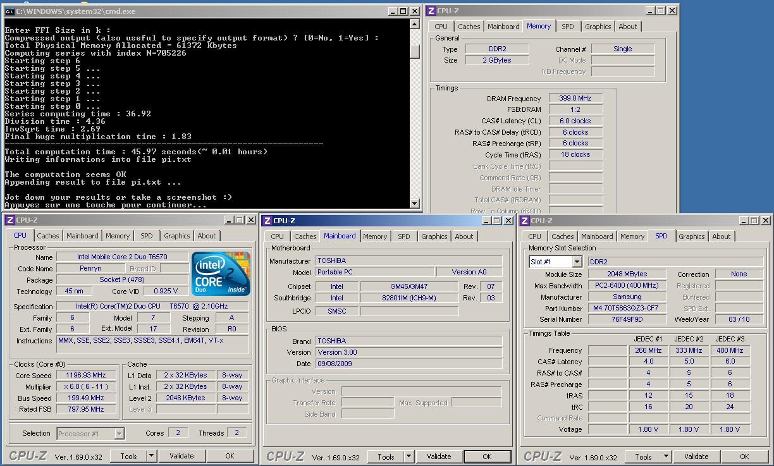Click OK button in SPD window
Image resolution: width=774 pixels, height=466 pixels.
[x=744, y=456]
